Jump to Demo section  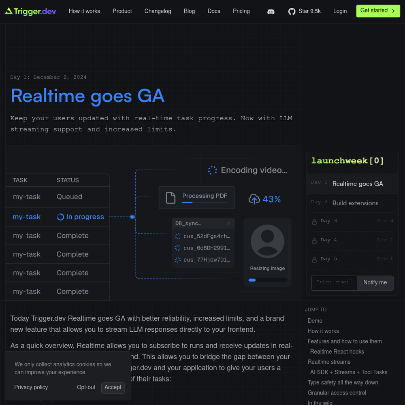point(315,321)
